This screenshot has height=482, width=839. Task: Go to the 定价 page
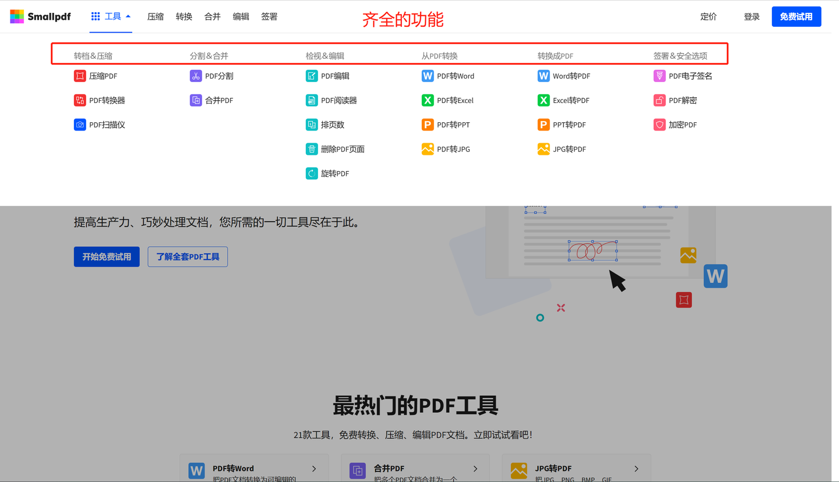click(x=708, y=17)
